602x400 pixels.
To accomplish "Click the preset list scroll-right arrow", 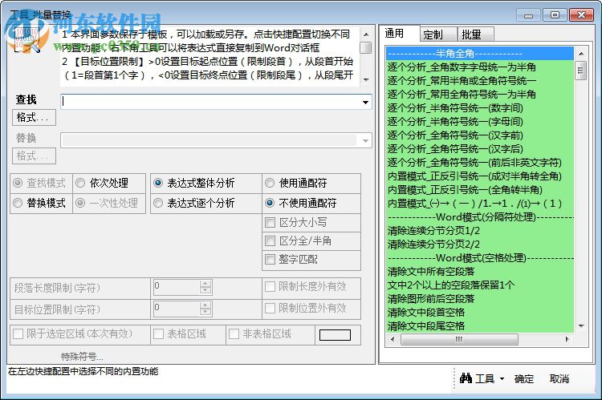I will [x=567, y=339].
